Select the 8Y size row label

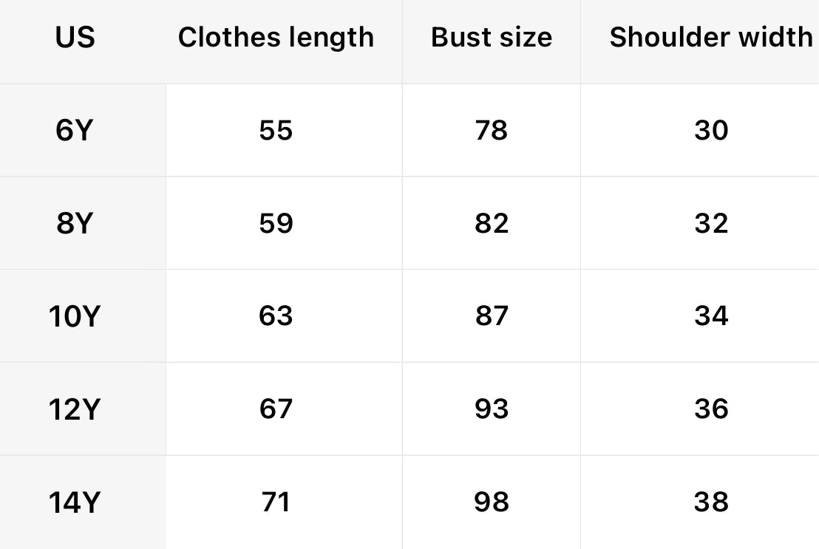74,223
